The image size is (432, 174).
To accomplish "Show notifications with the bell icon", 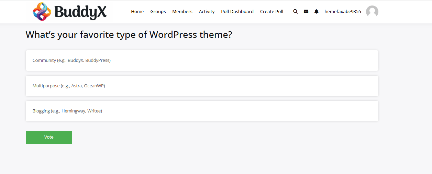I will [x=316, y=11].
